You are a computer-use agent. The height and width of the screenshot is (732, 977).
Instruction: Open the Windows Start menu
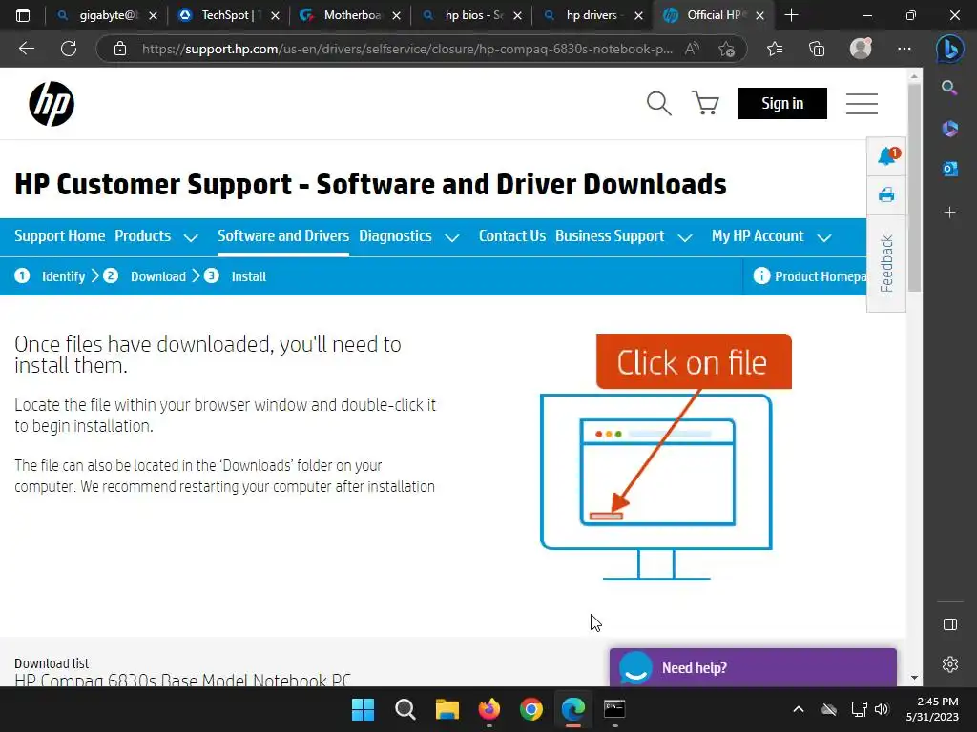coord(363,709)
